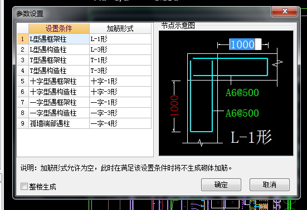Select cell 一字型遇框架柱
Viewport: 307px width, 210px height.
click(x=59, y=102)
